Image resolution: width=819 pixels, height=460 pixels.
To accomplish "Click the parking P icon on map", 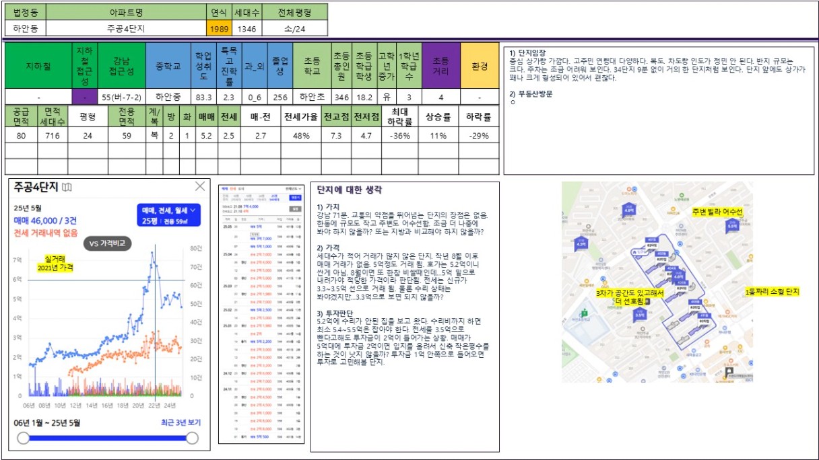I will click(729, 372).
